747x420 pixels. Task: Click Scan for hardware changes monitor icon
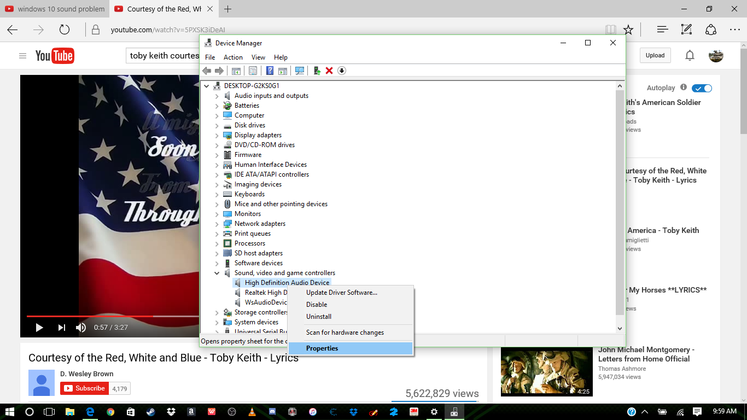point(300,71)
